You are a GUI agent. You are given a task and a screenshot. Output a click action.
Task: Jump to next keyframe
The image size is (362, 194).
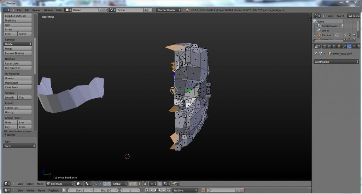point(164,190)
